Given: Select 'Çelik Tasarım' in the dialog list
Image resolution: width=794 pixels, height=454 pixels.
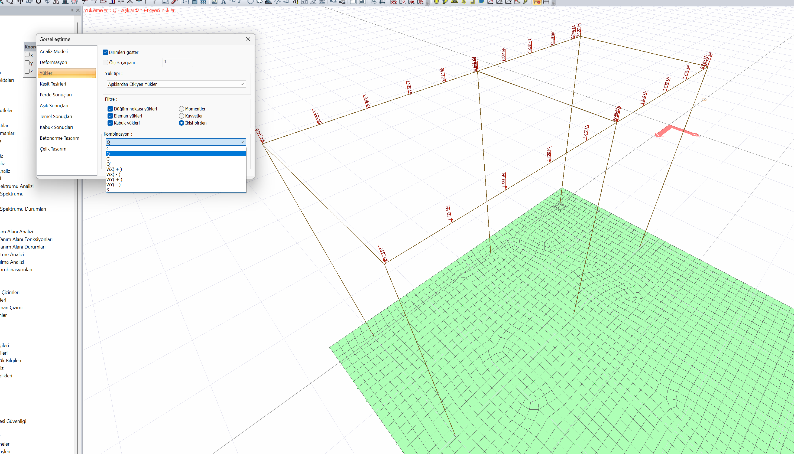Looking at the screenshot, I should 53,149.
